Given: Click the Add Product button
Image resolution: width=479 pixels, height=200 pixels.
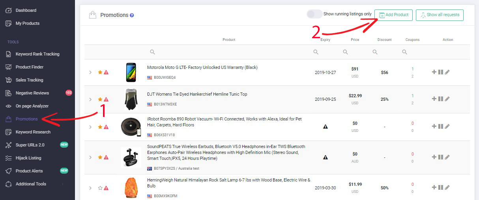Looking at the screenshot, I should (x=394, y=15).
